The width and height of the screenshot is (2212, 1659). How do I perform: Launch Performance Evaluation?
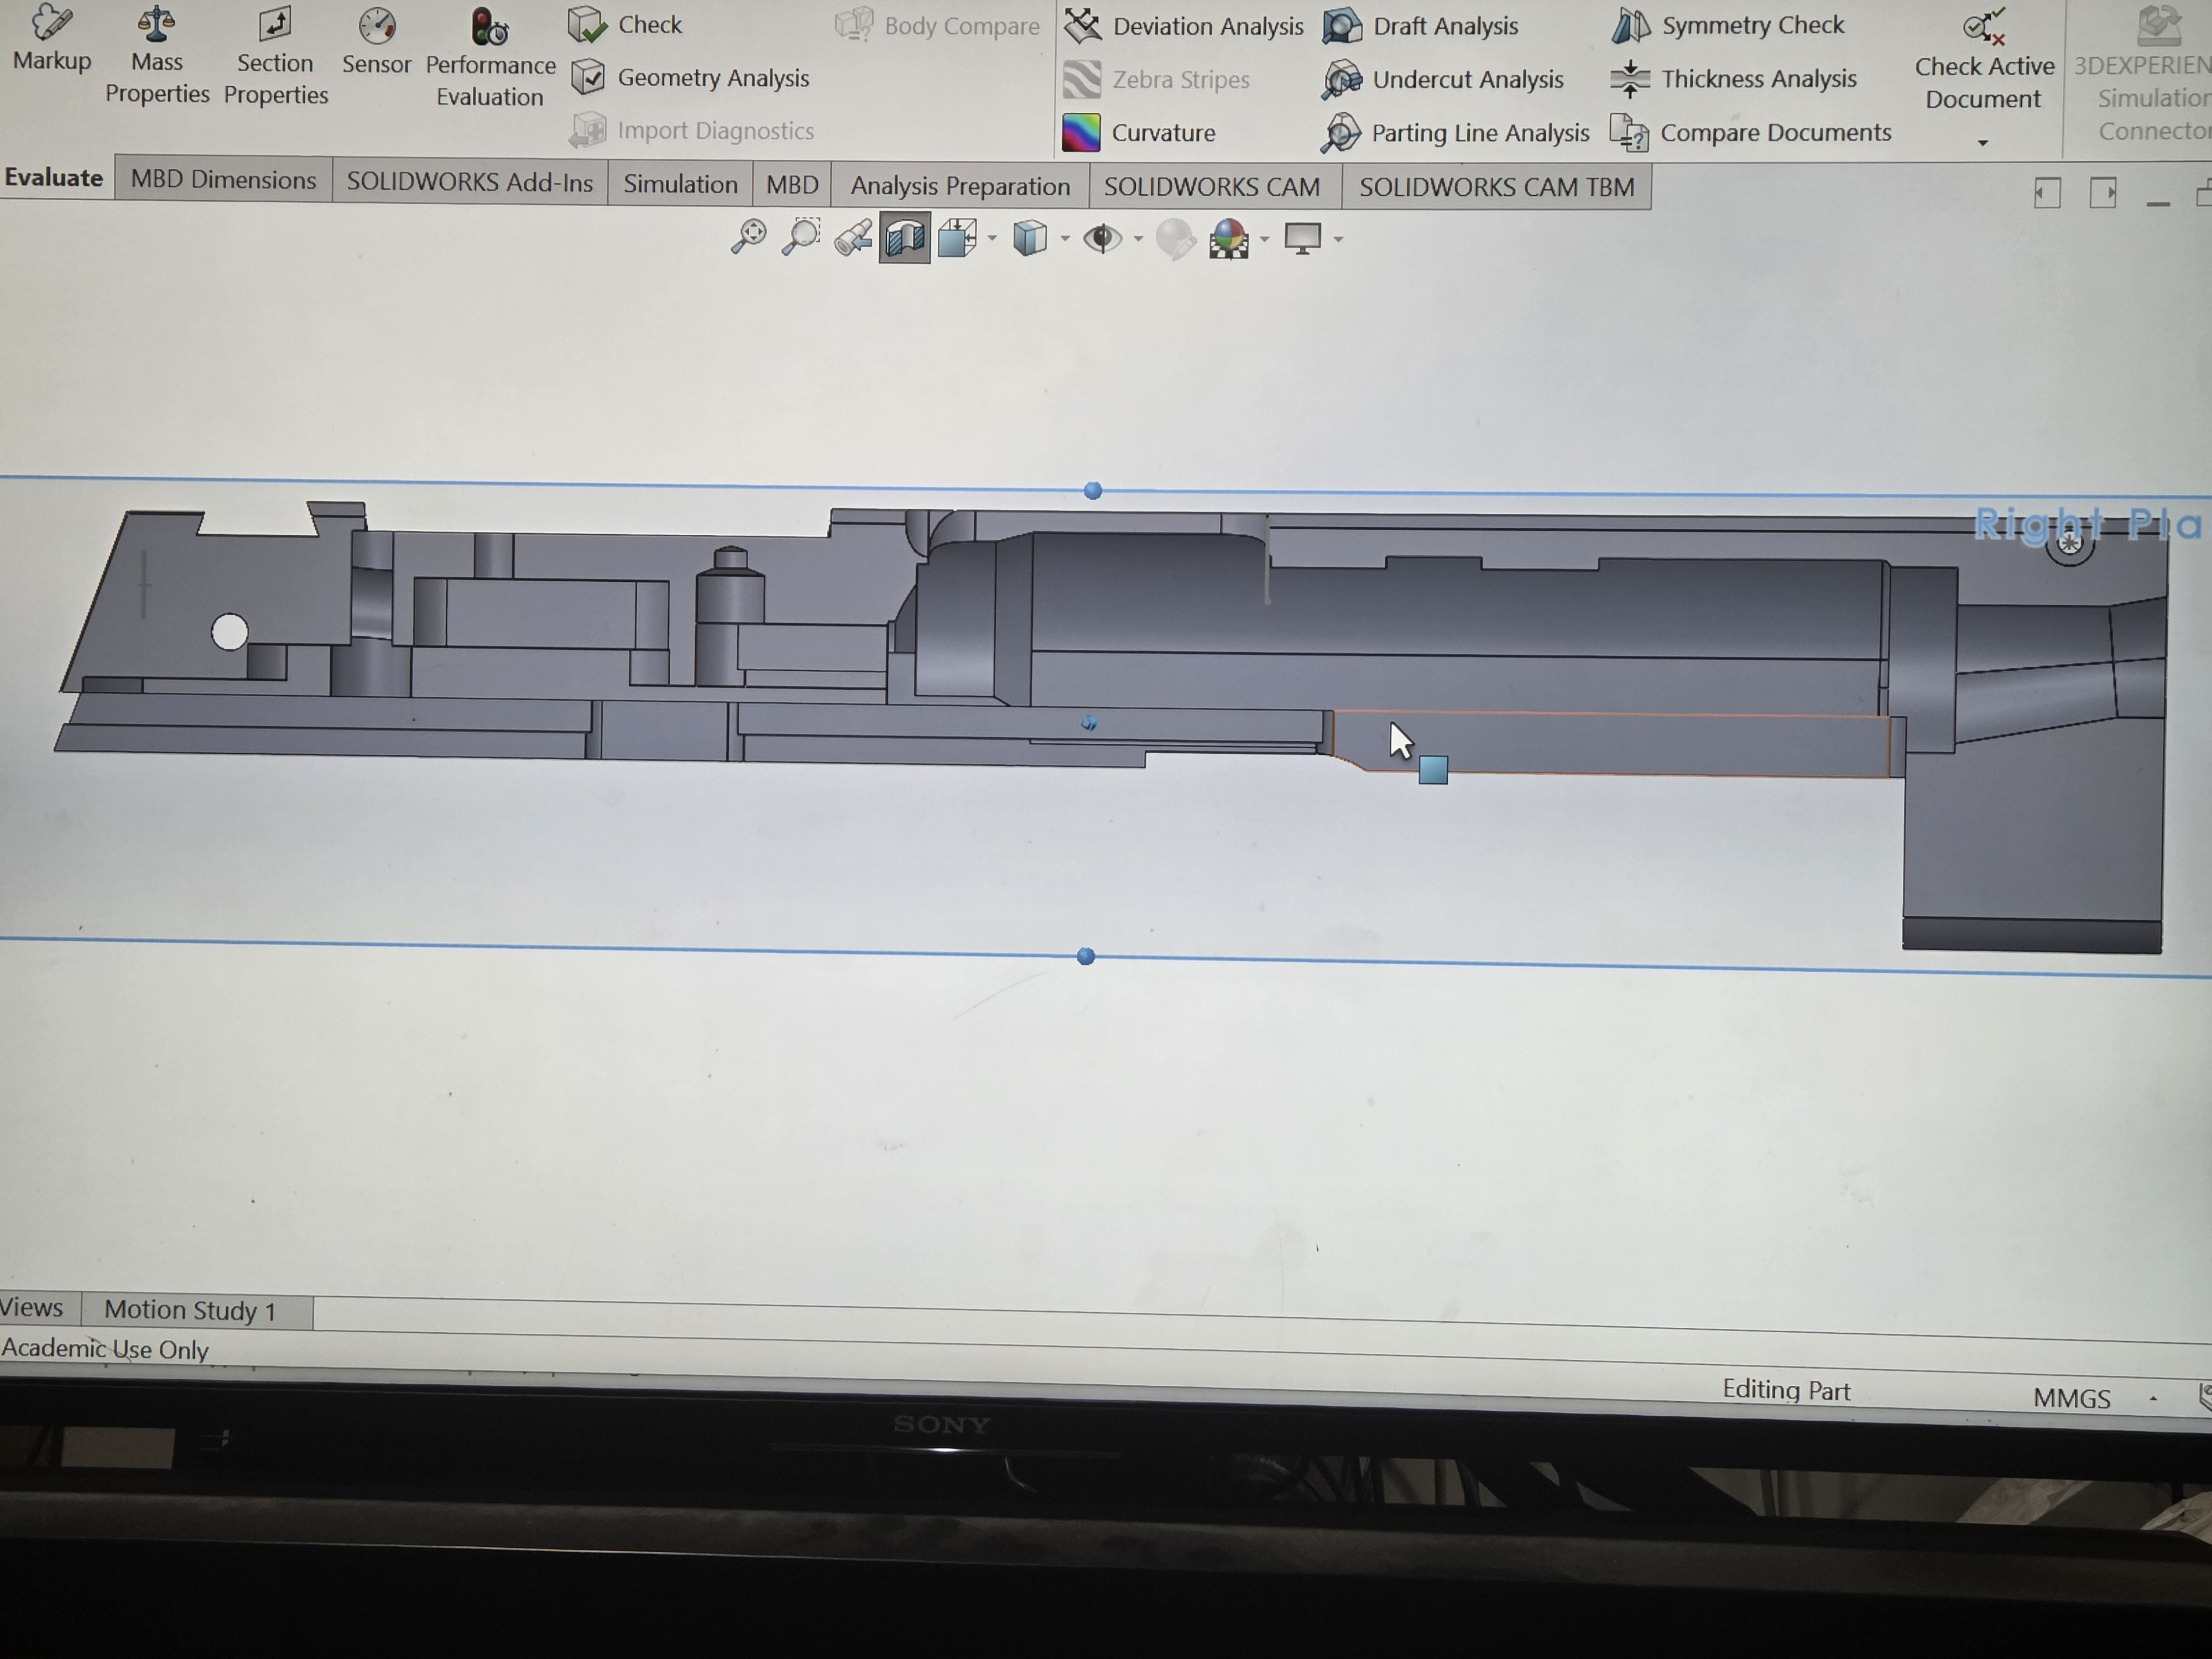pos(490,58)
